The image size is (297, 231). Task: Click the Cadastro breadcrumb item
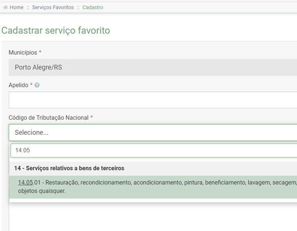click(x=93, y=7)
